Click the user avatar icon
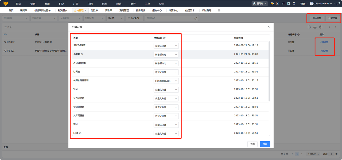This screenshot has width=342, height=160. click(x=312, y=4)
